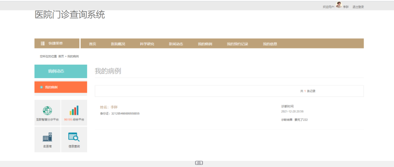Click the 快捷菜单 list icon

pos(43,44)
